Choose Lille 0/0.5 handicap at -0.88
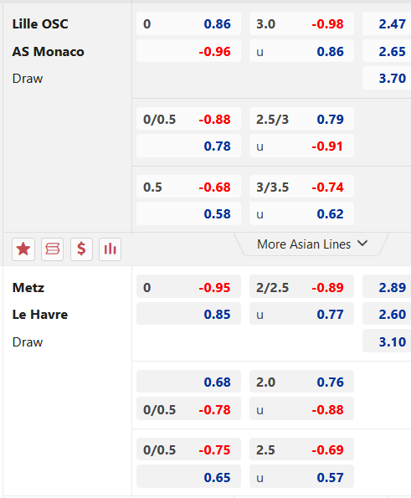 [188, 119]
